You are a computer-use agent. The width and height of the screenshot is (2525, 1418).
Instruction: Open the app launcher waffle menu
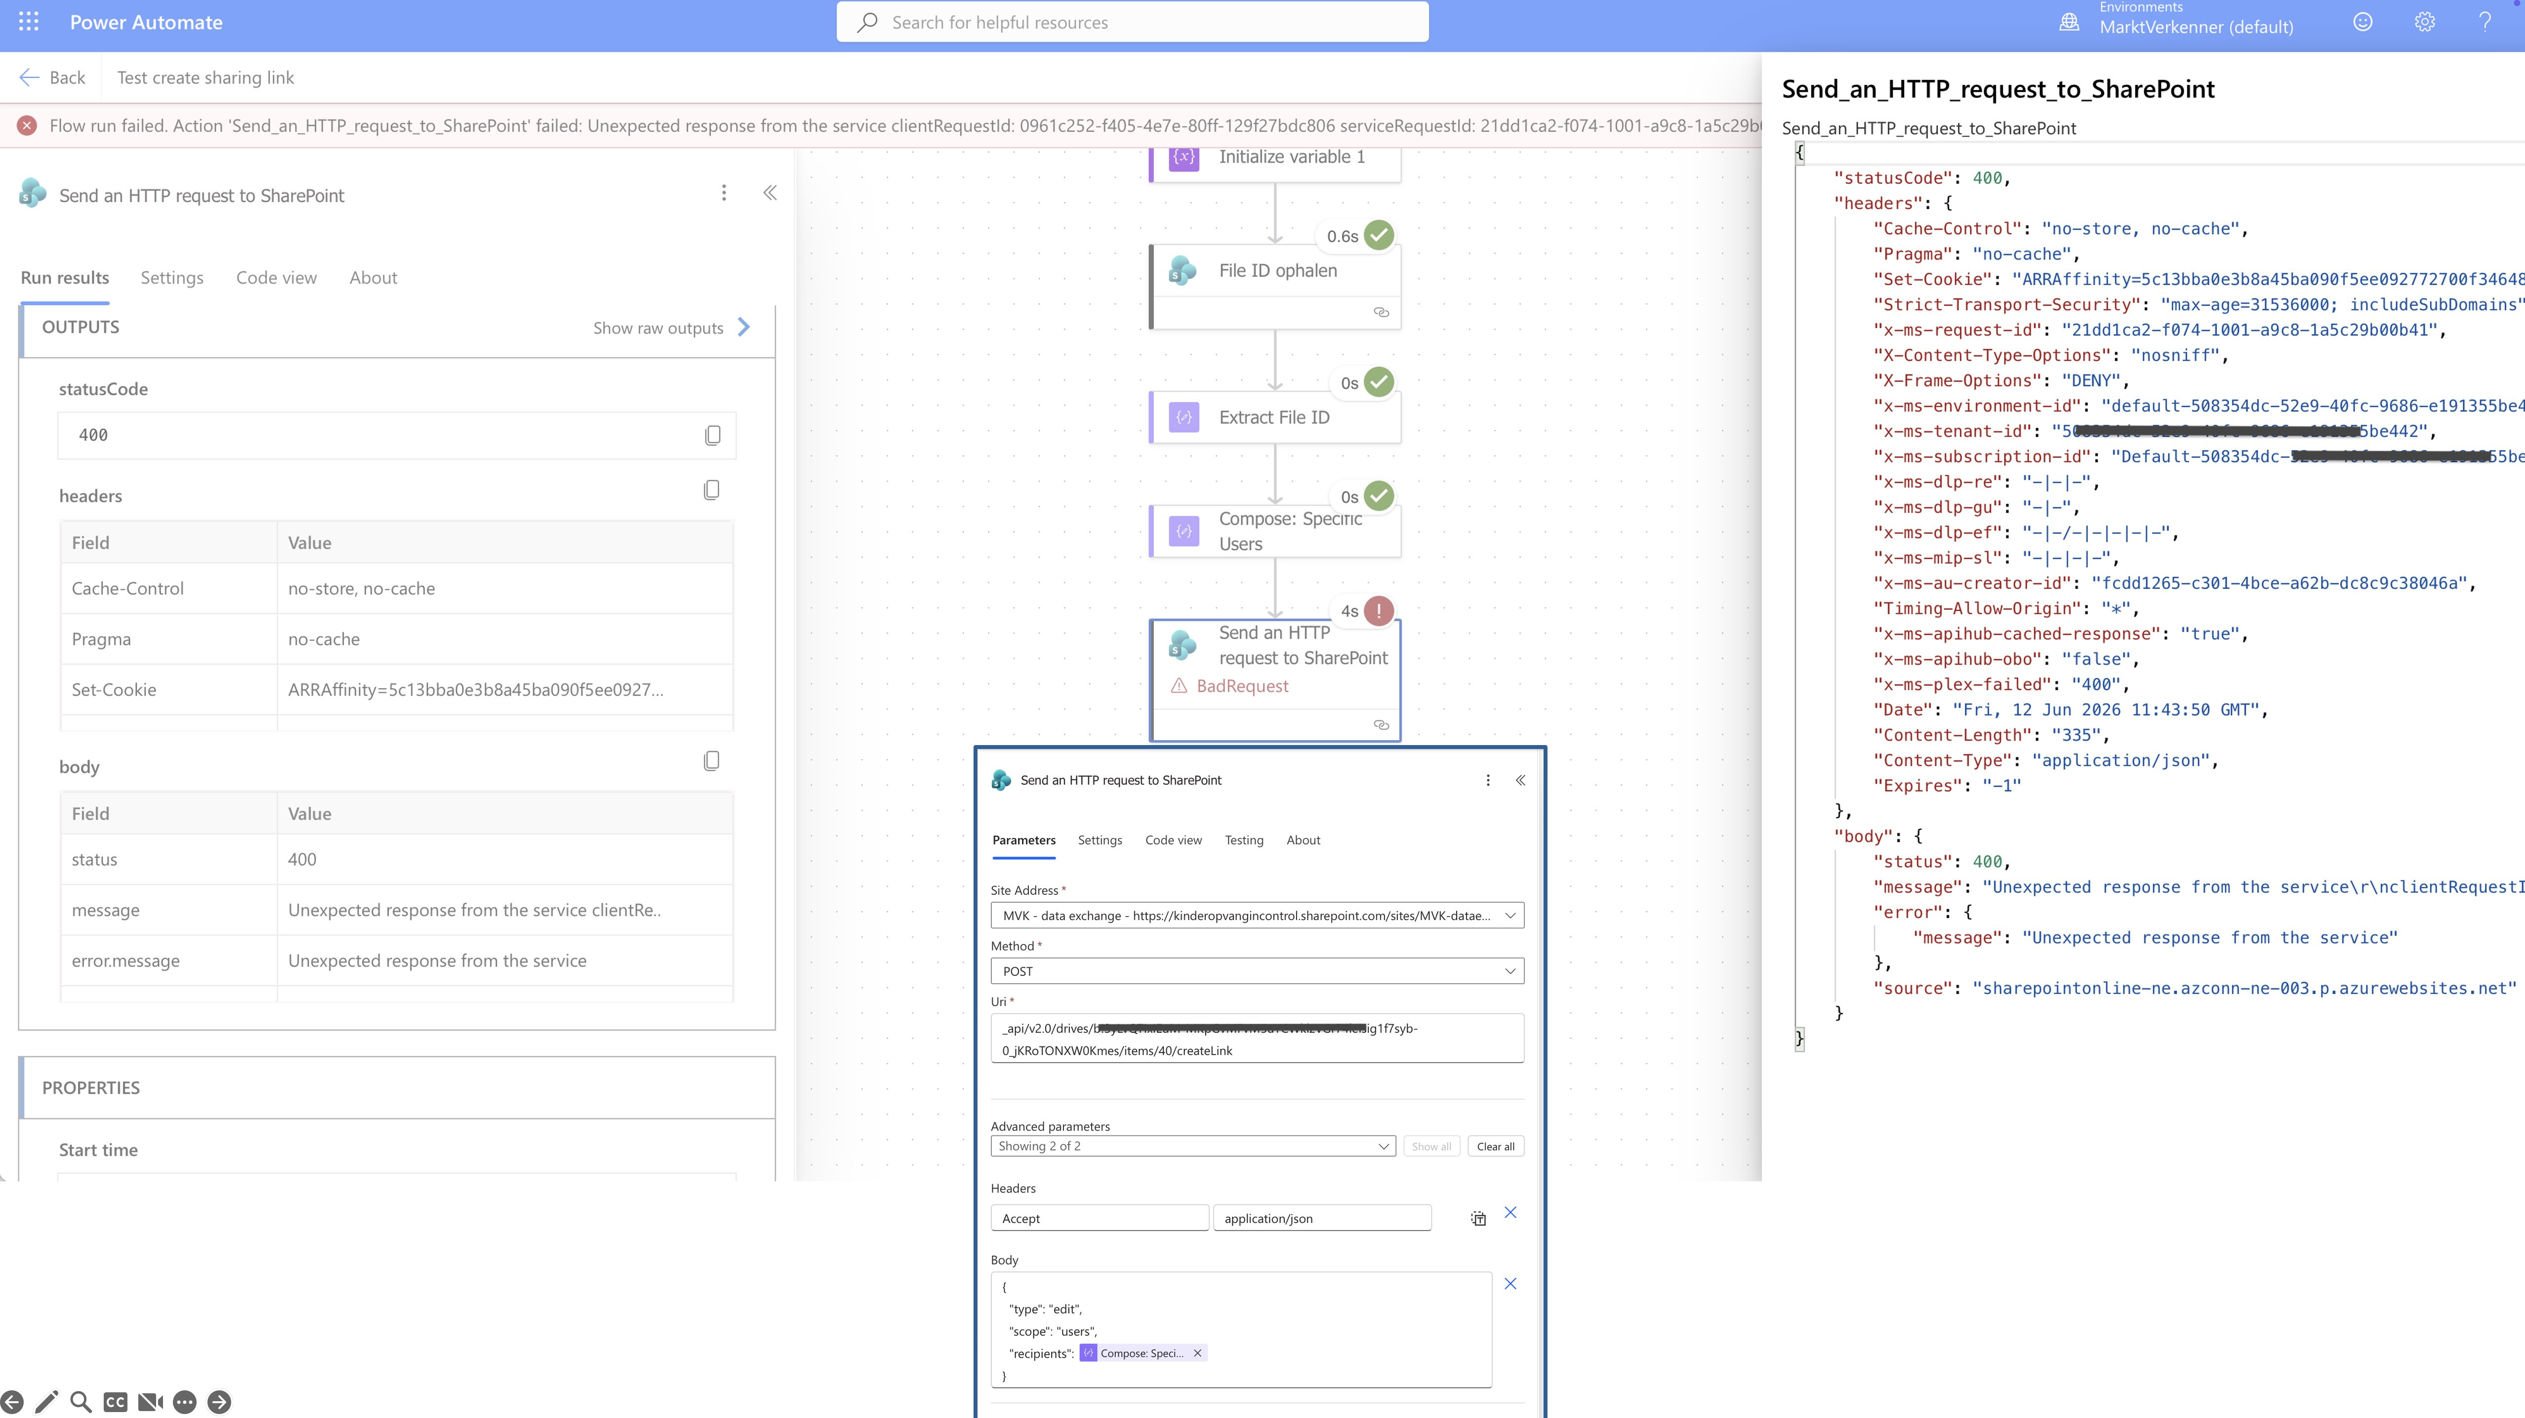pyautogui.click(x=29, y=22)
